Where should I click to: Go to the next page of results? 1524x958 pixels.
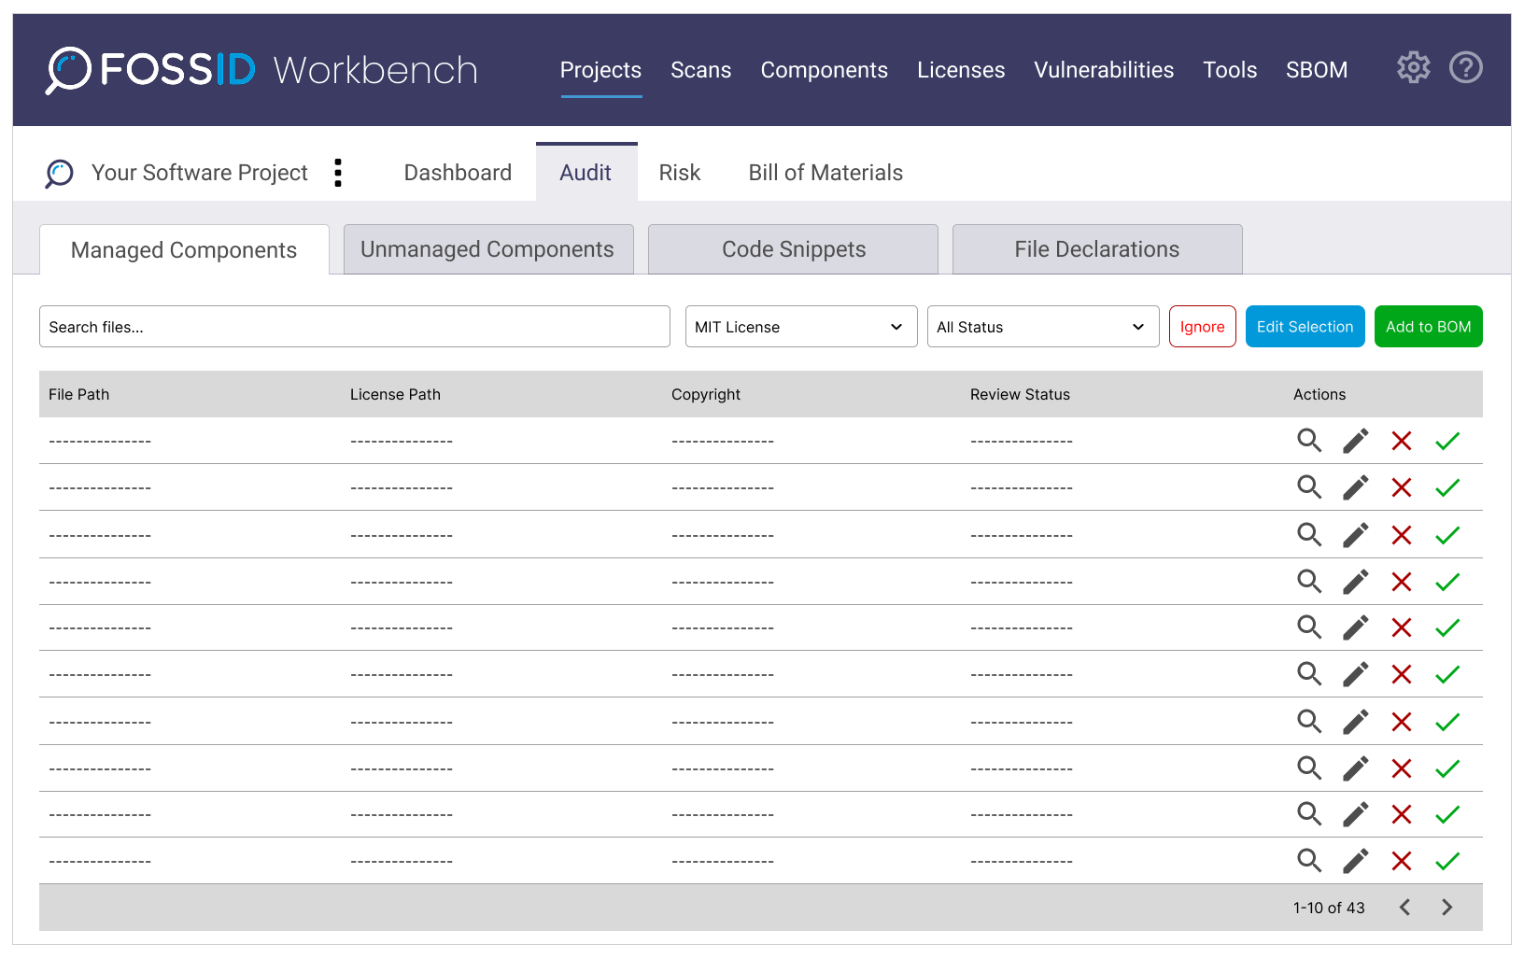tap(1446, 908)
